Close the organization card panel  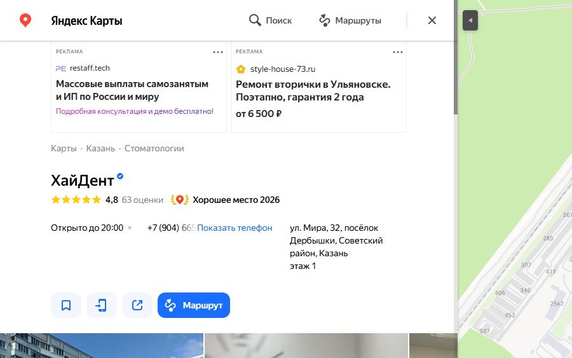point(432,20)
